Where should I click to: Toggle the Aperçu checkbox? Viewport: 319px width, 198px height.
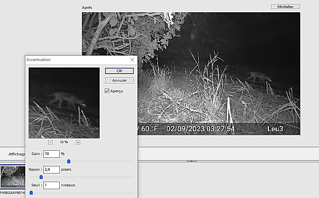pos(107,91)
